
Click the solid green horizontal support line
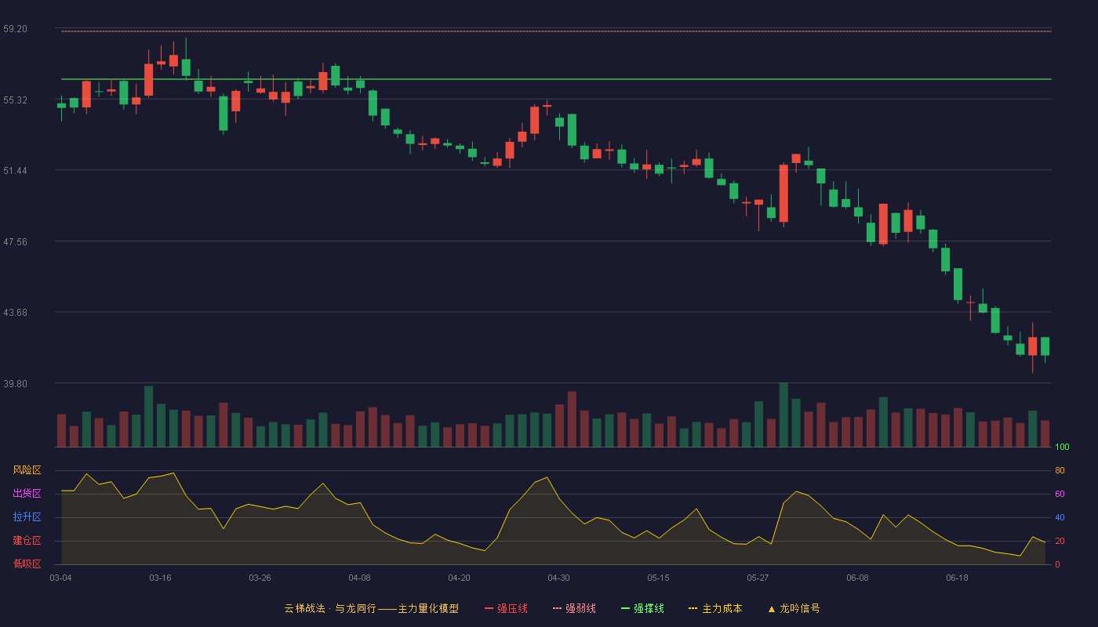[556, 79]
